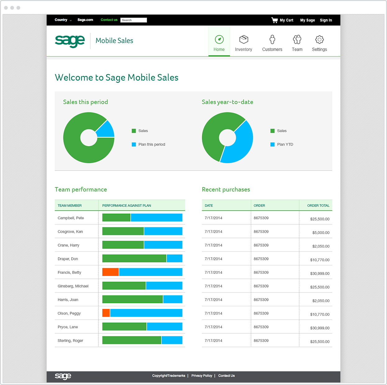Click the Sales this period heading
387x385 pixels.
point(85,102)
